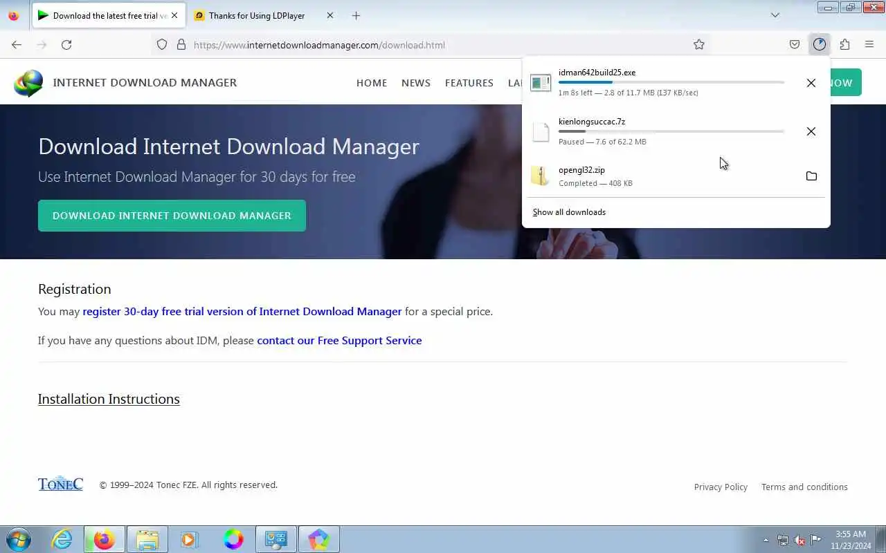Click the Action Center flag tray icon
This screenshot has width=886, height=553.
click(816, 540)
